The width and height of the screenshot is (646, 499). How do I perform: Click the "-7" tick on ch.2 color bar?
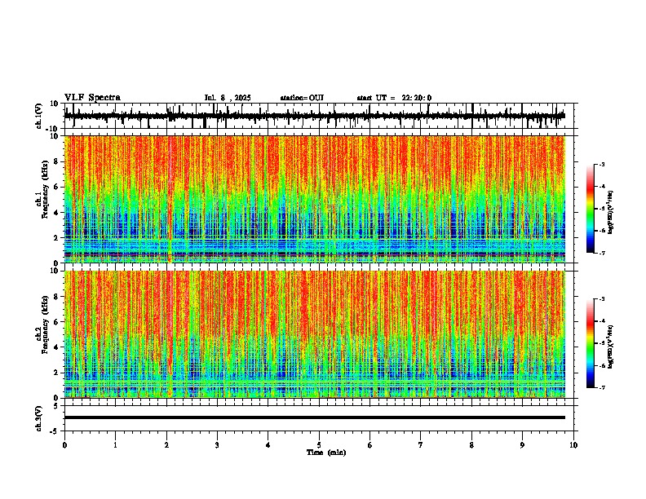pos(602,387)
